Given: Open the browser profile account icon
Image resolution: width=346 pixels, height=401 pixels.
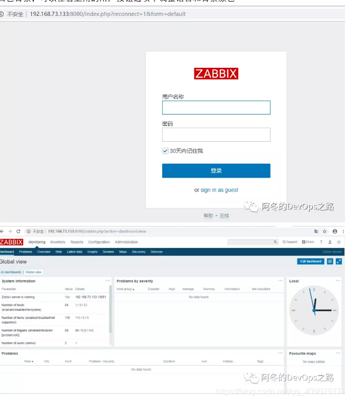Looking at the screenshot, I should [335, 232].
